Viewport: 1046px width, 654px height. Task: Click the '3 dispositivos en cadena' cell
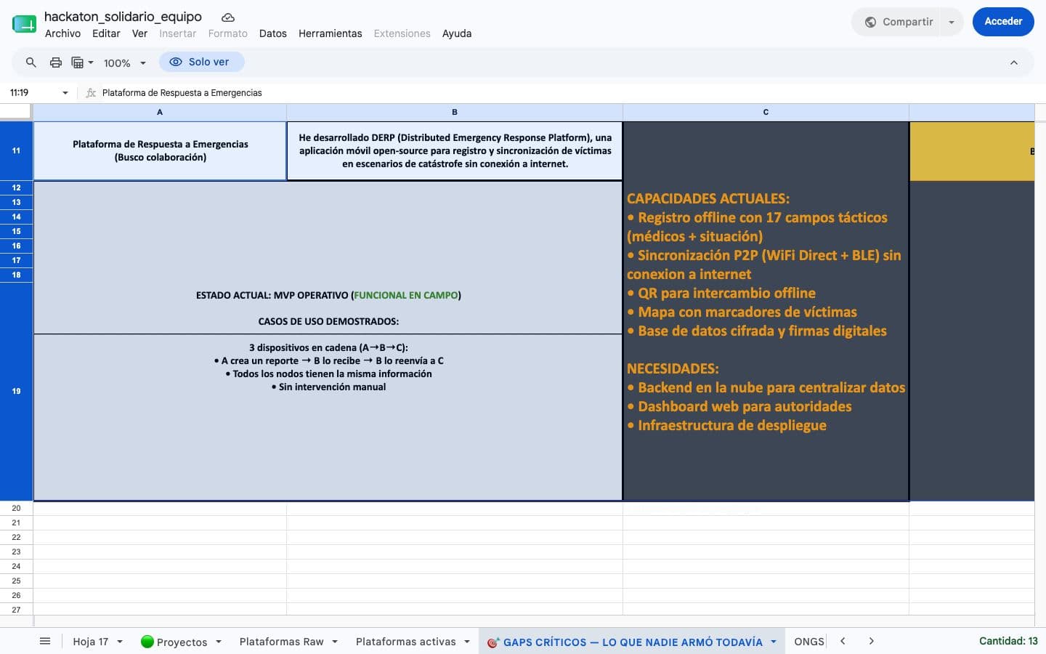pos(328,417)
